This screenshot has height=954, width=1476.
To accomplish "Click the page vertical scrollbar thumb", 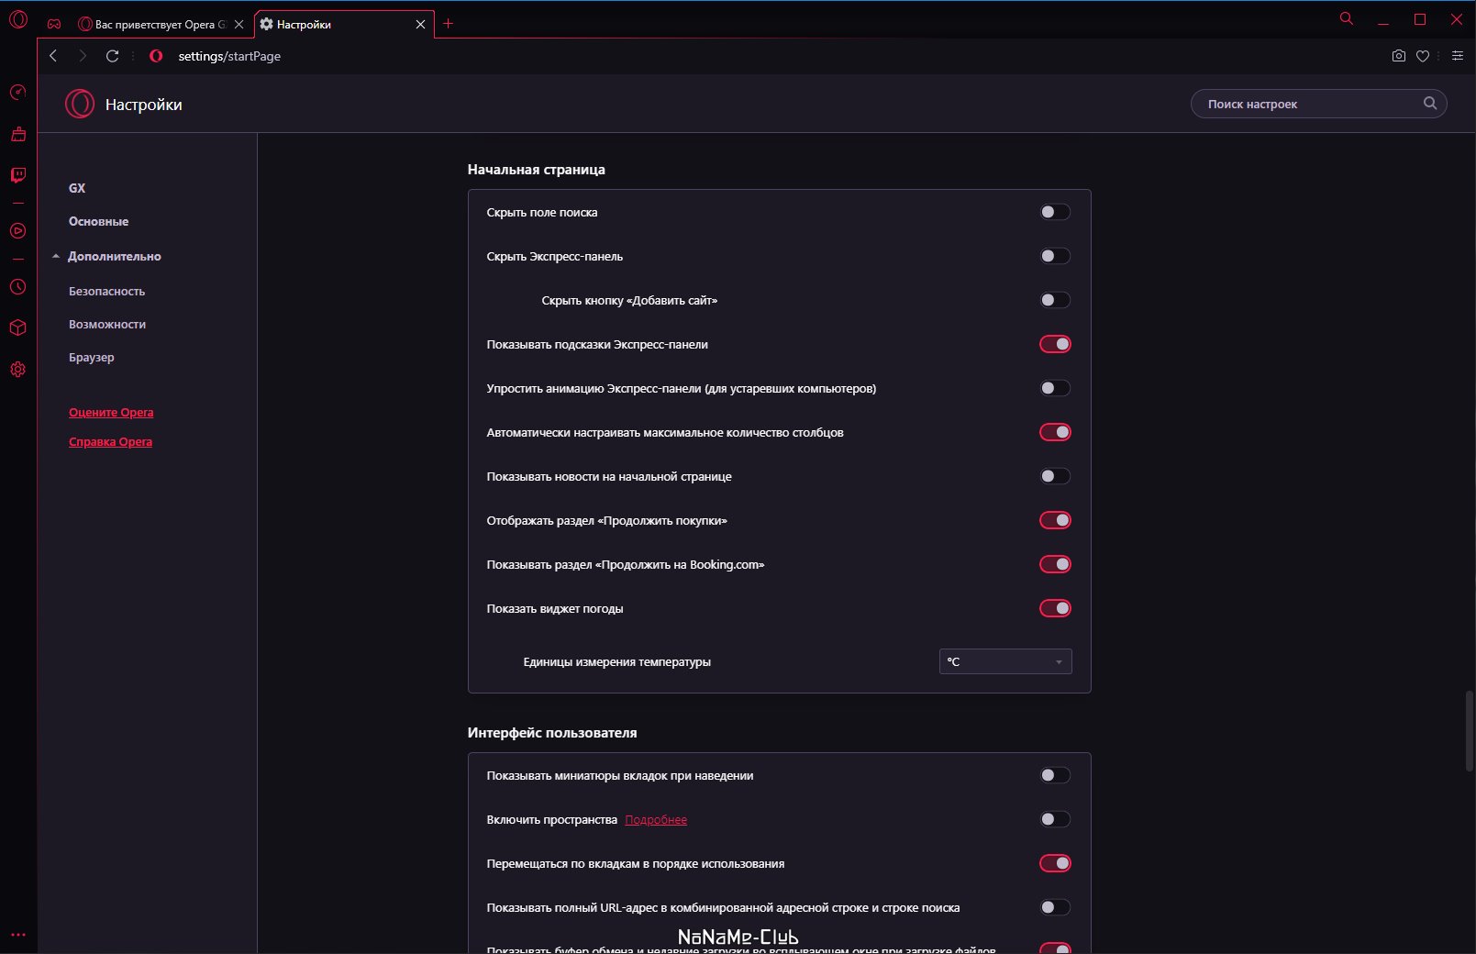I will pos(1470,730).
